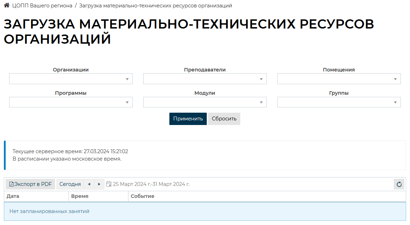Expand the Организации dropdown
The width and height of the screenshot is (410, 225).
(71, 79)
